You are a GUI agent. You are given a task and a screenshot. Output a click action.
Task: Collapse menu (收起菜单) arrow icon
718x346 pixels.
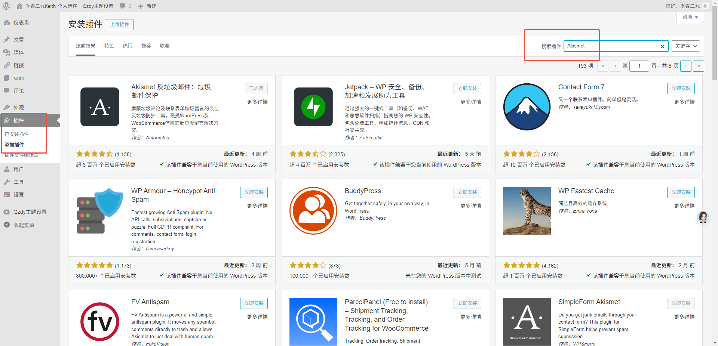tap(7, 225)
